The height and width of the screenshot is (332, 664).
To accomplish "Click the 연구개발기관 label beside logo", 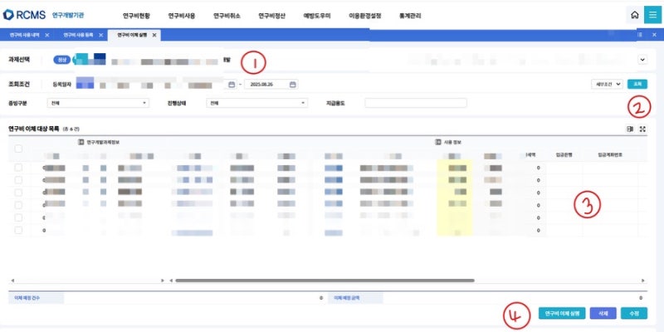I will (x=68, y=15).
